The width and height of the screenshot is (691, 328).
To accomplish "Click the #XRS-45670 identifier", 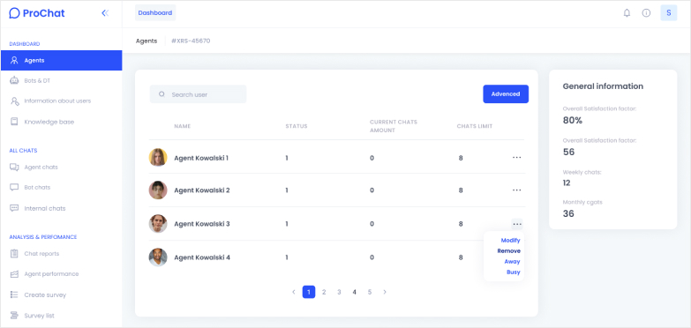I will tap(191, 41).
